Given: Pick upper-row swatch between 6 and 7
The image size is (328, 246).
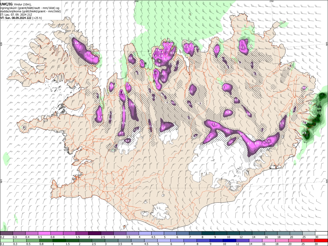Looking at the screenshot, I should click(183, 233).
